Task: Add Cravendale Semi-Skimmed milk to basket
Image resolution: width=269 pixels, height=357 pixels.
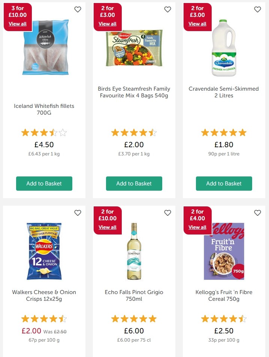Action: click(x=224, y=184)
